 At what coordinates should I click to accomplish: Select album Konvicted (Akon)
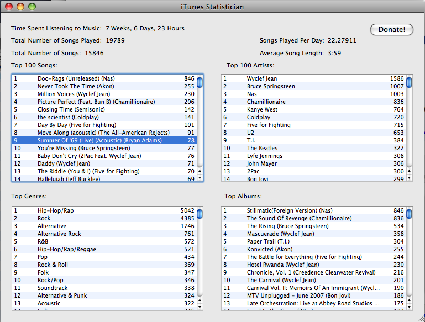coord(314,249)
